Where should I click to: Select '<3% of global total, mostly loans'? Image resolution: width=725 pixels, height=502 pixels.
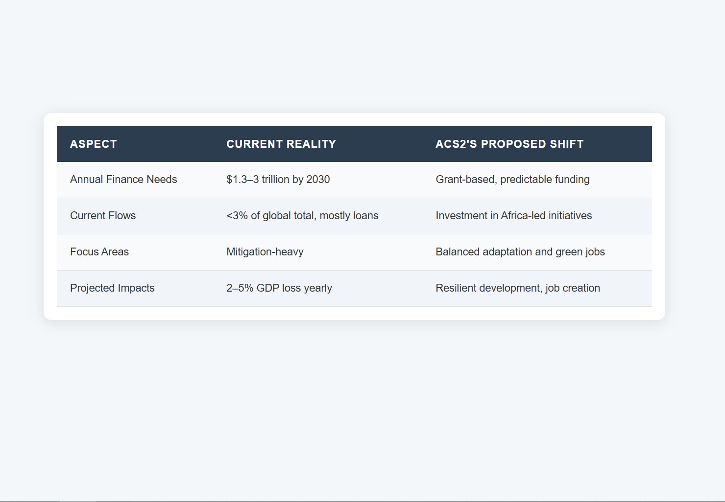302,216
